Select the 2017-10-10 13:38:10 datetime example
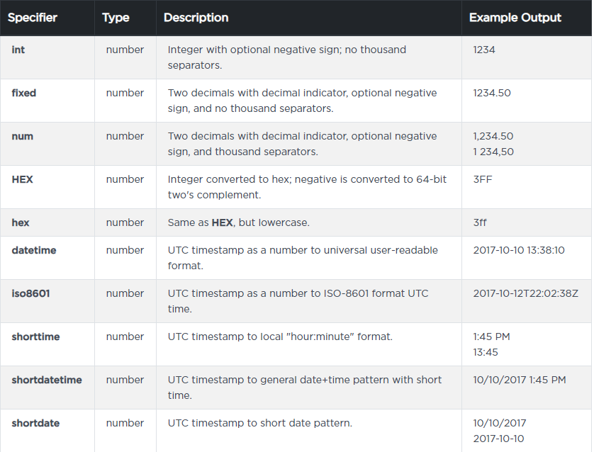594x452 pixels. pyautogui.click(x=519, y=251)
